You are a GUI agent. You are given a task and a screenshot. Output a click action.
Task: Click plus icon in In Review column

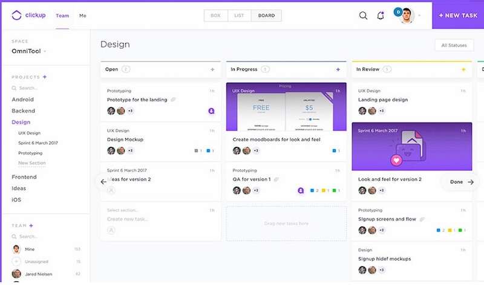(x=463, y=69)
